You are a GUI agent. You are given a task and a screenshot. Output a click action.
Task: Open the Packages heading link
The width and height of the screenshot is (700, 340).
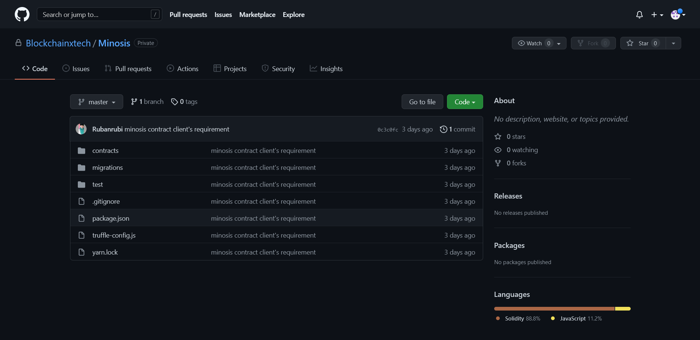point(509,245)
